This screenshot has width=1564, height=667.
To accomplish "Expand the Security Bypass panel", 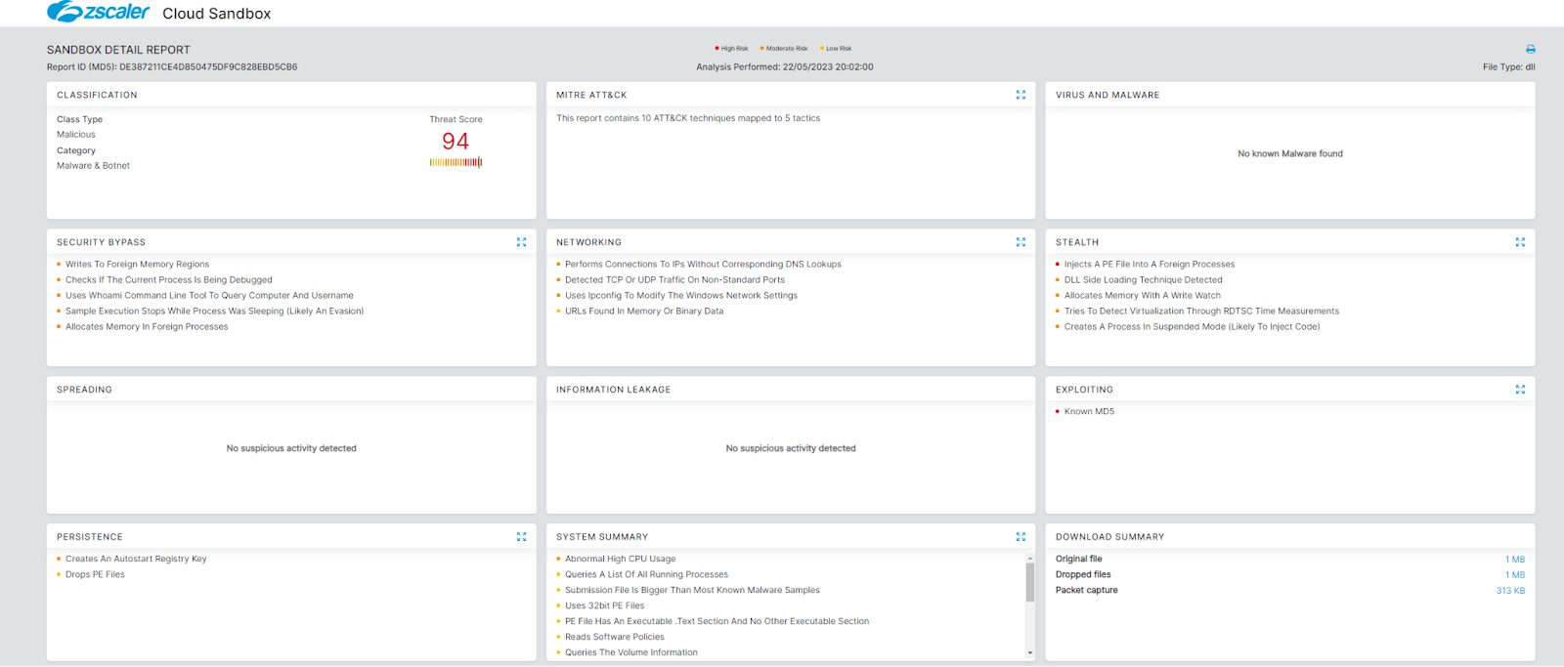I will (521, 242).
